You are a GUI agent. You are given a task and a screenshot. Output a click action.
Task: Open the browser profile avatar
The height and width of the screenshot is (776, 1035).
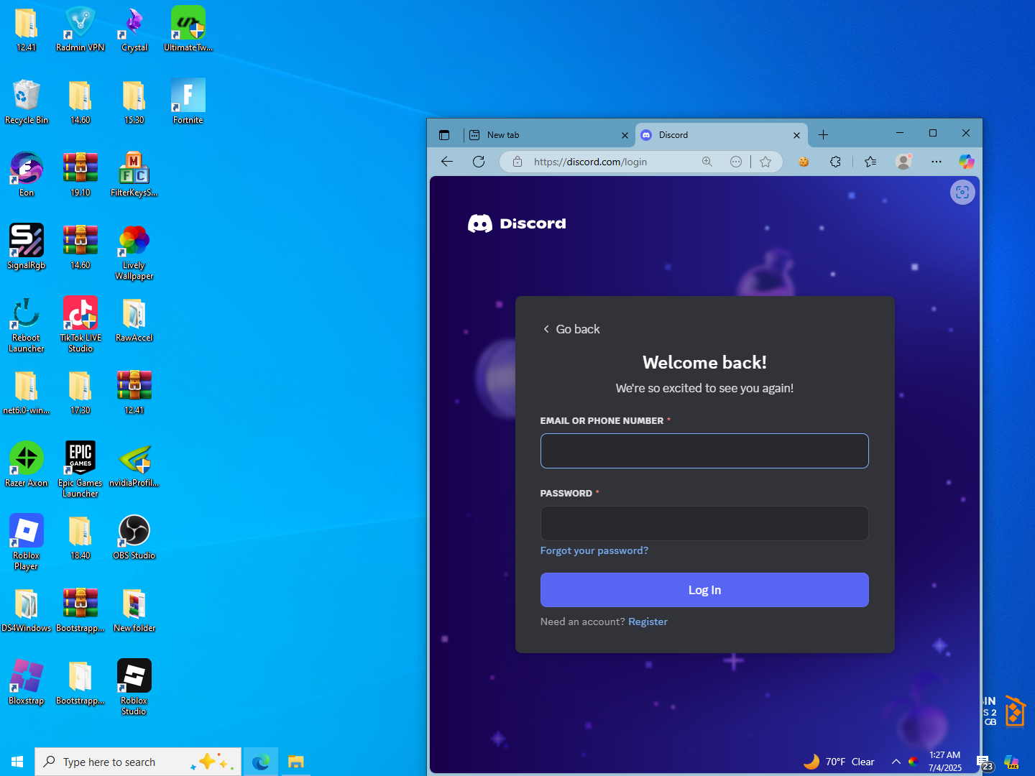coord(903,162)
